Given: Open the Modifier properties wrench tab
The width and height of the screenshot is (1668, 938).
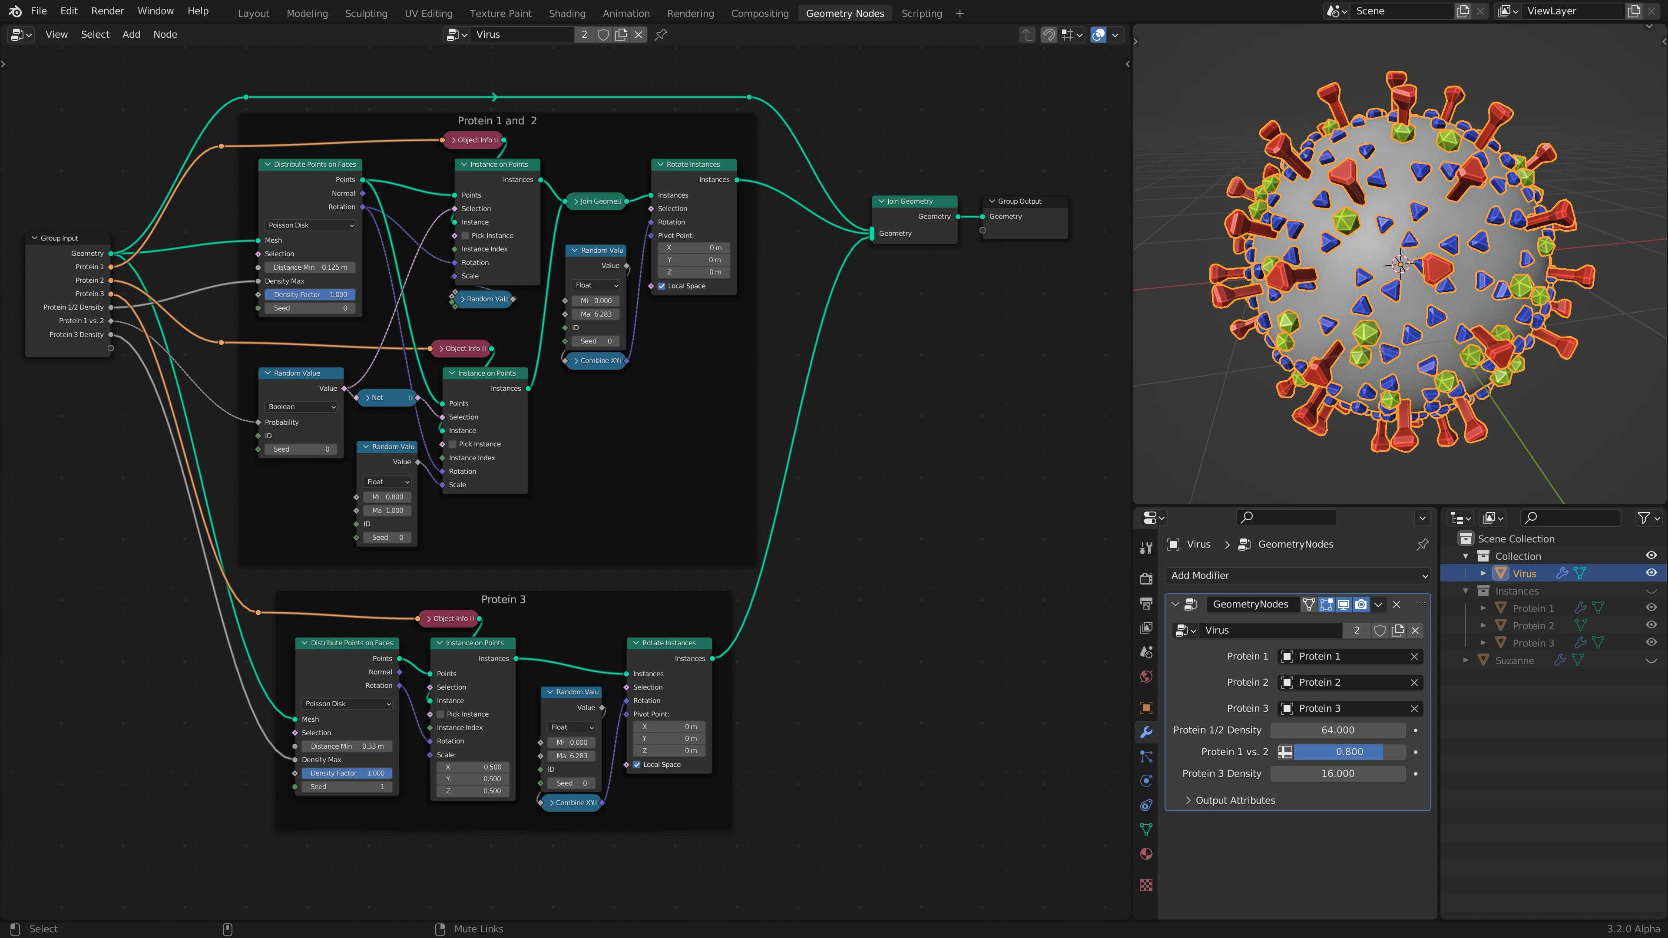Looking at the screenshot, I should (1146, 732).
